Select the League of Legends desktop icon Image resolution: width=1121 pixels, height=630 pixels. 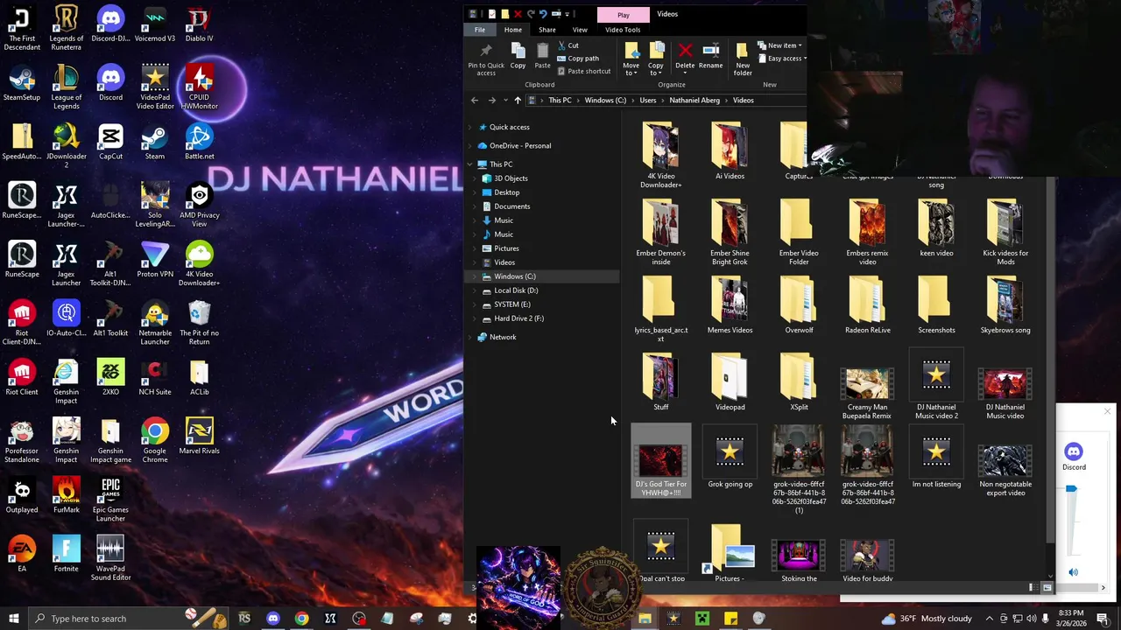tap(67, 87)
